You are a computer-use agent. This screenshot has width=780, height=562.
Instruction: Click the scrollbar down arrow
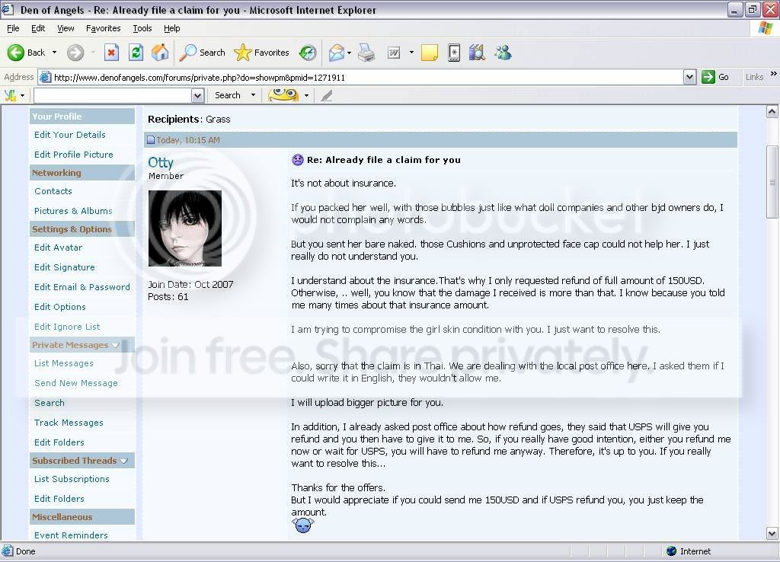click(x=772, y=534)
